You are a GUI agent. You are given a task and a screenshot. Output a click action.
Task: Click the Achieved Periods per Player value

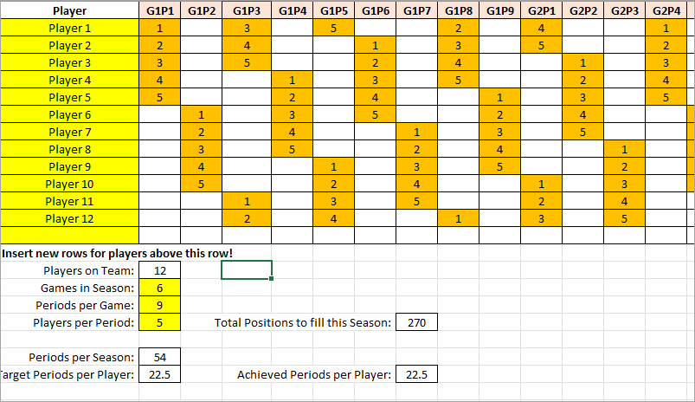pos(416,374)
